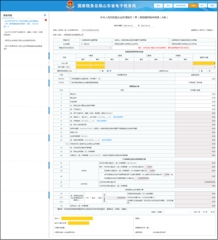
Task: Select 按照上一纳税年度平均额预缴 radio option
Action: pyautogui.click(x=114, y=40)
